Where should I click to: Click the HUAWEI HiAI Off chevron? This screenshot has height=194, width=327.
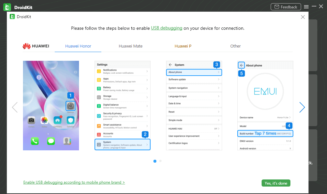(x=219, y=129)
